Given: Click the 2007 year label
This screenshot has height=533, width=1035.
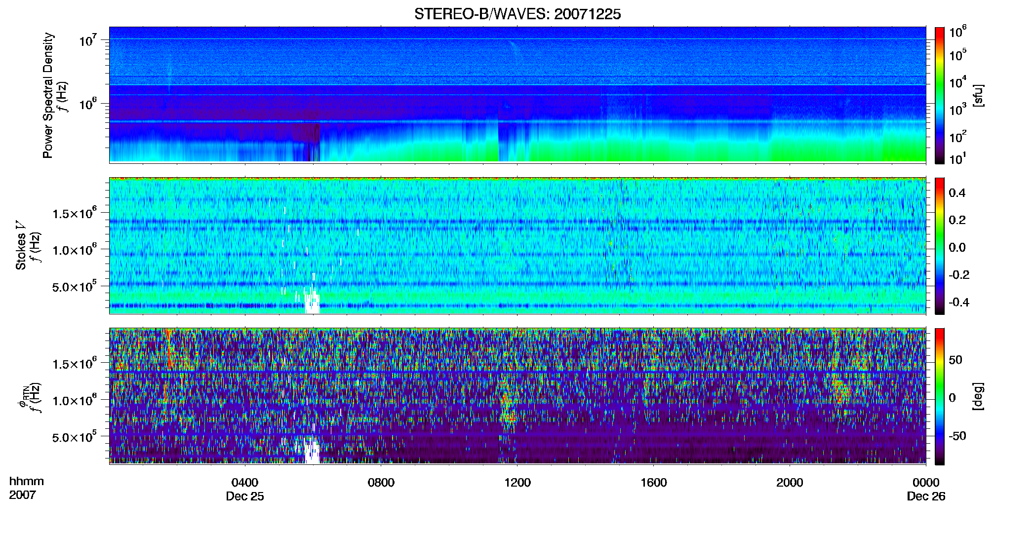Looking at the screenshot, I should (x=22, y=495).
